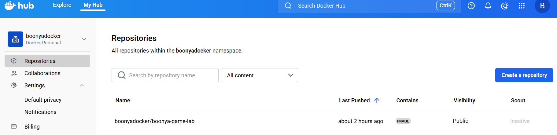Click the Name column header
This screenshot has width=557, height=135.
coord(123,100)
